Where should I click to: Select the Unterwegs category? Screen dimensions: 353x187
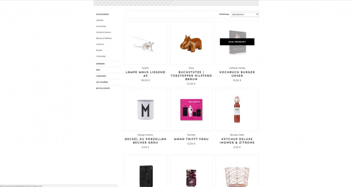(x=101, y=56)
